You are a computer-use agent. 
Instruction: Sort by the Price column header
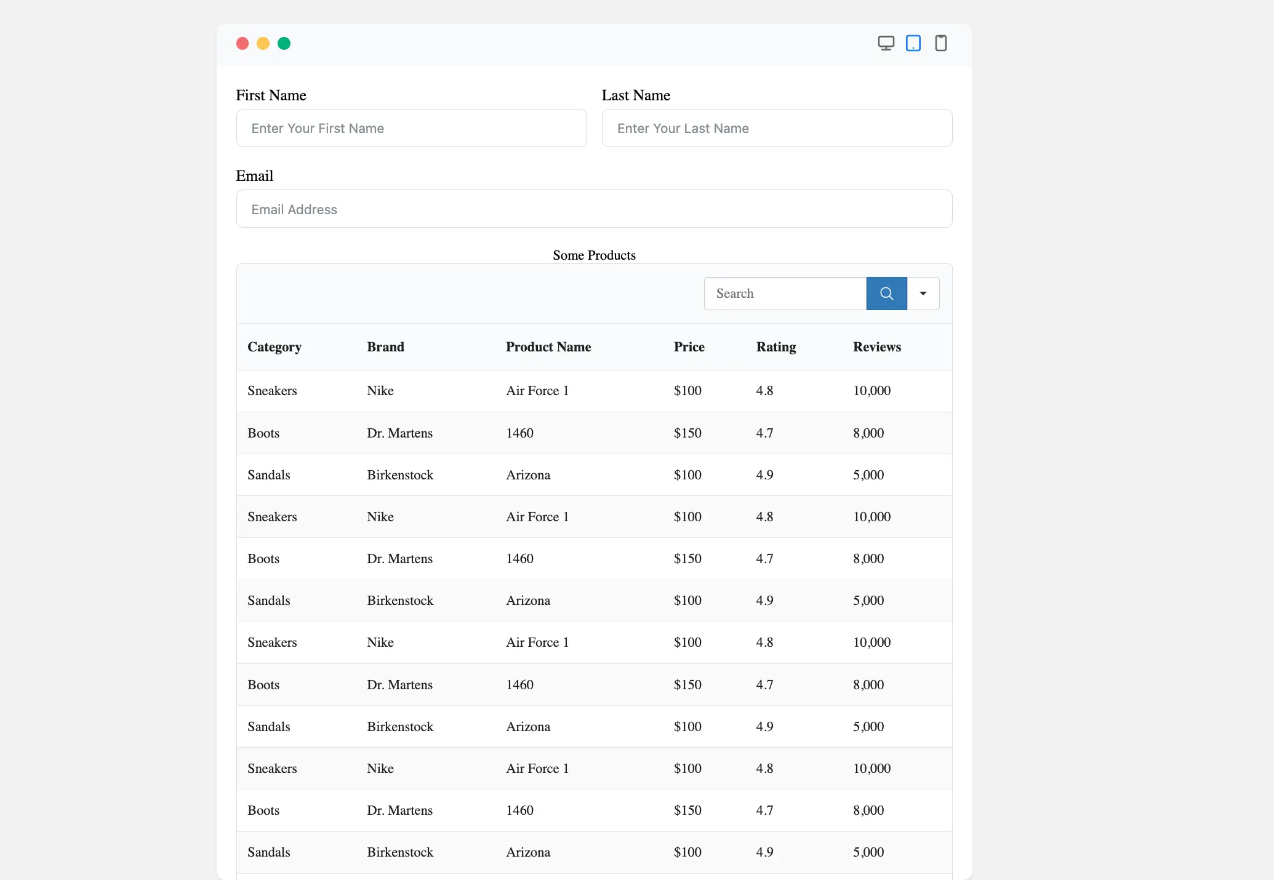click(689, 347)
